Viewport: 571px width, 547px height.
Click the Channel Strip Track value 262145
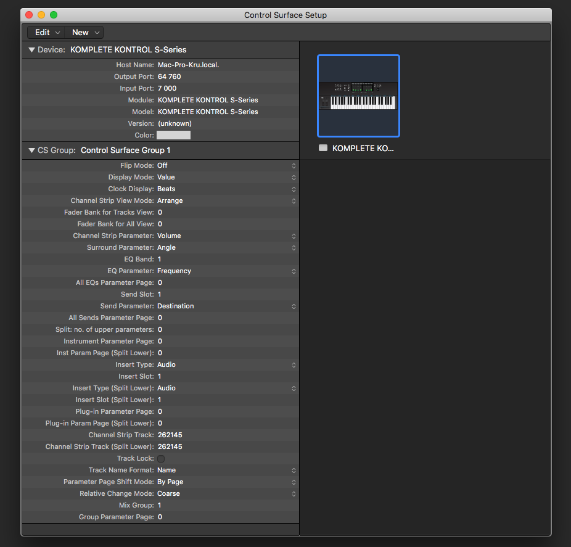pos(170,435)
